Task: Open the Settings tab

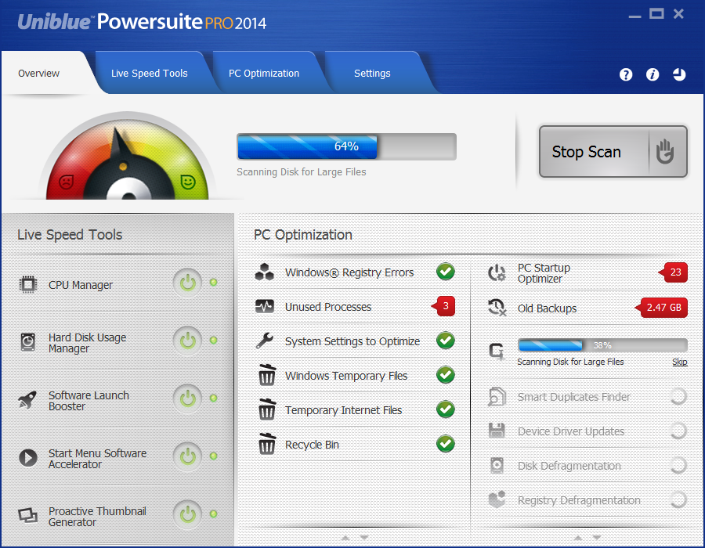Action: click(372, 74)
